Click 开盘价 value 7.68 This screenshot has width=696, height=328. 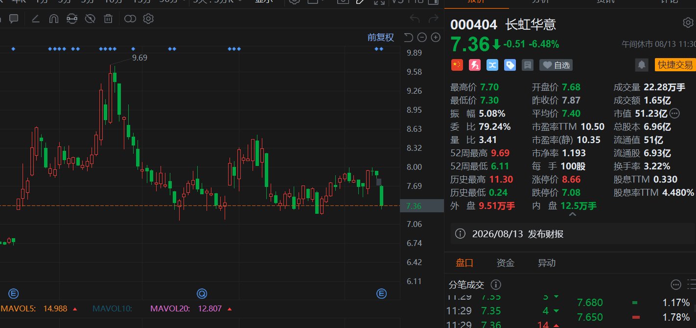(571, 87)
